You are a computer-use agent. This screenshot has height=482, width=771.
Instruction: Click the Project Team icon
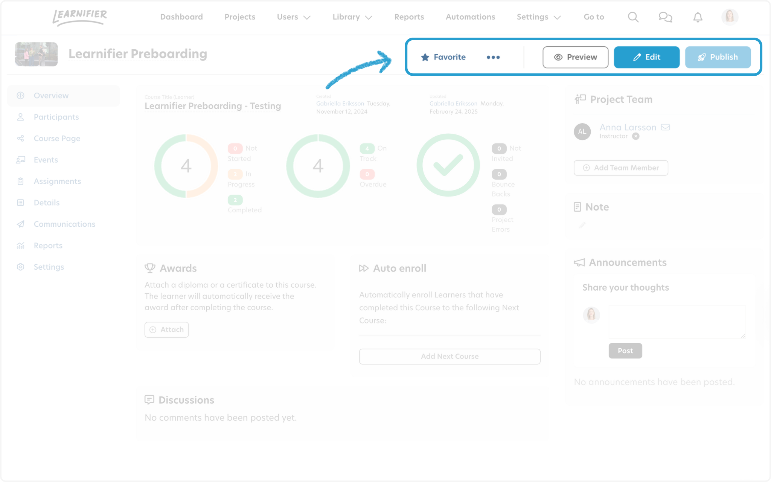580,99
